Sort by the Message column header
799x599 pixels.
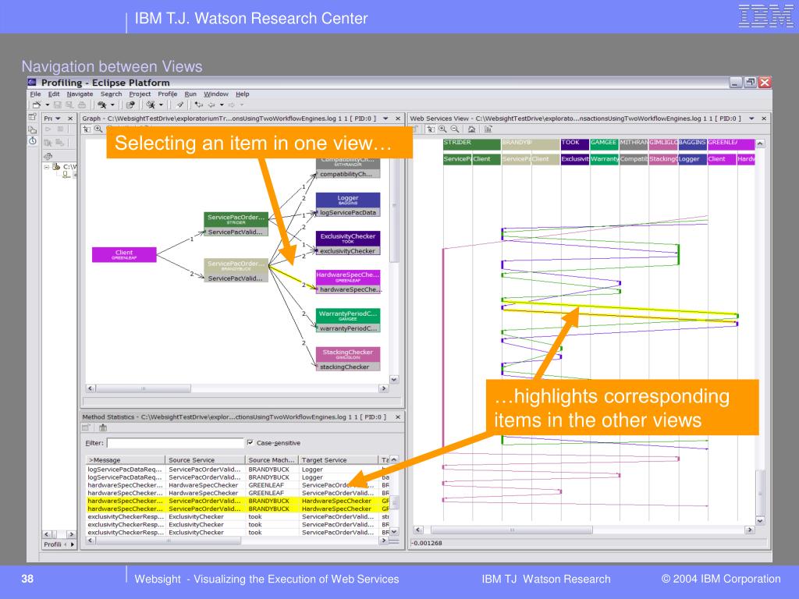coord(126,460)
